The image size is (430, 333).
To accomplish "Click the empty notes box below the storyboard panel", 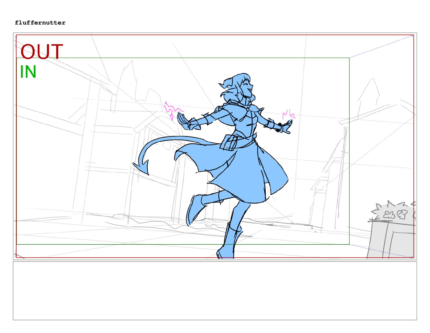I will point(215,291).
